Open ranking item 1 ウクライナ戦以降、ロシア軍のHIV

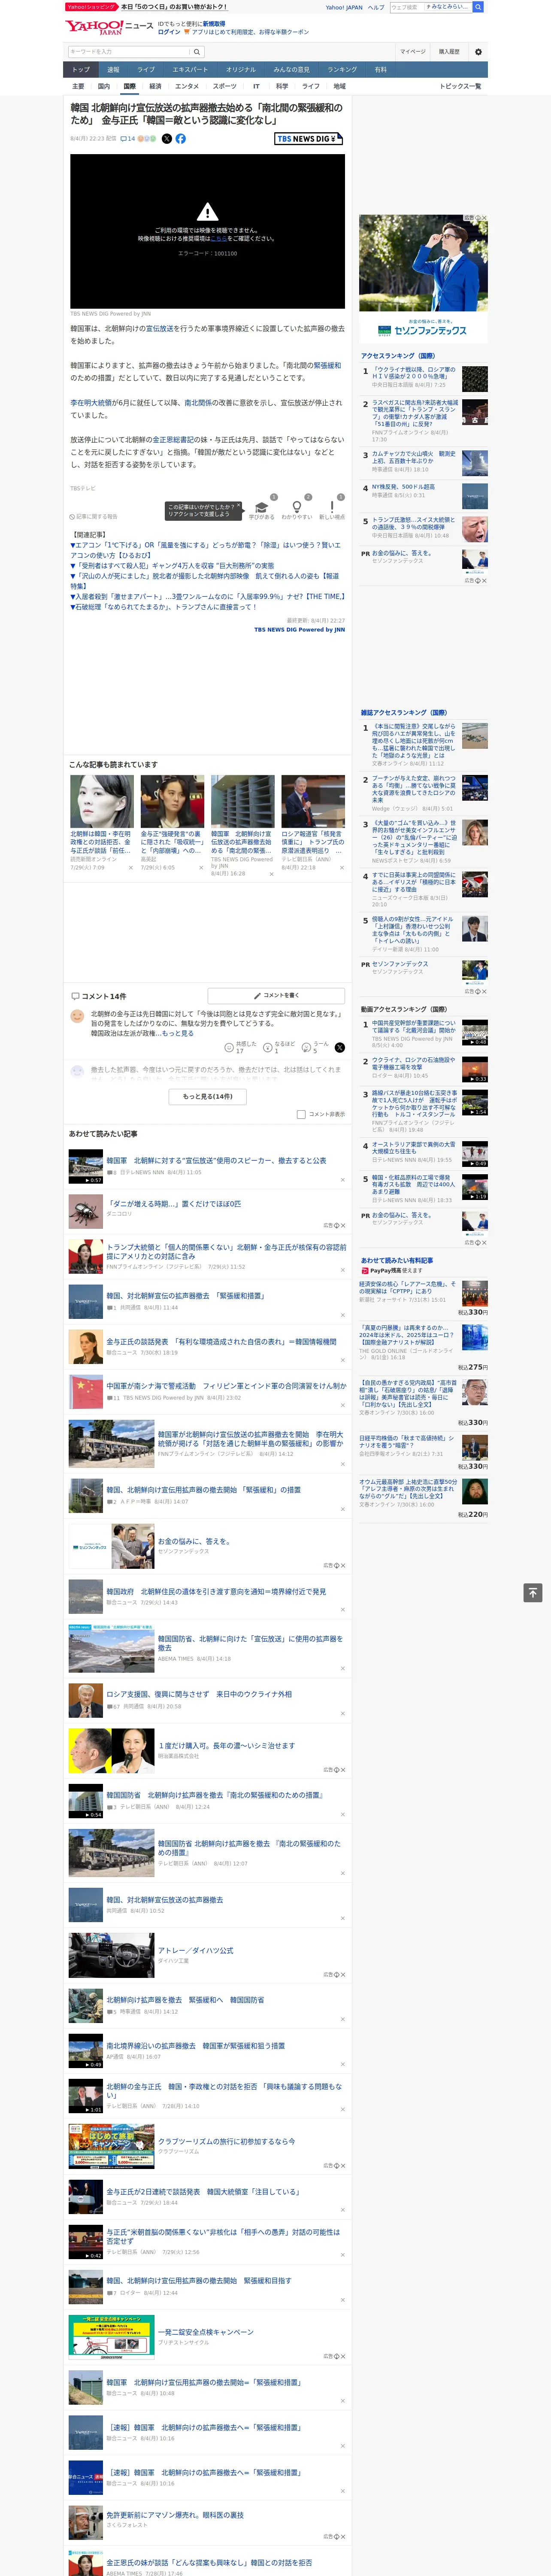pyautogui.click(x=414, y=374)
